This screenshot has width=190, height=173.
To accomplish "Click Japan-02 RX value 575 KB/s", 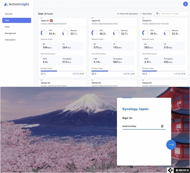I will pos(98,48).
